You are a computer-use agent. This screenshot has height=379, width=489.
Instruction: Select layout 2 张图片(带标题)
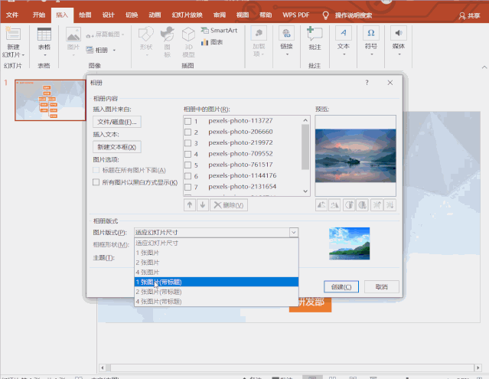point(216,292)
